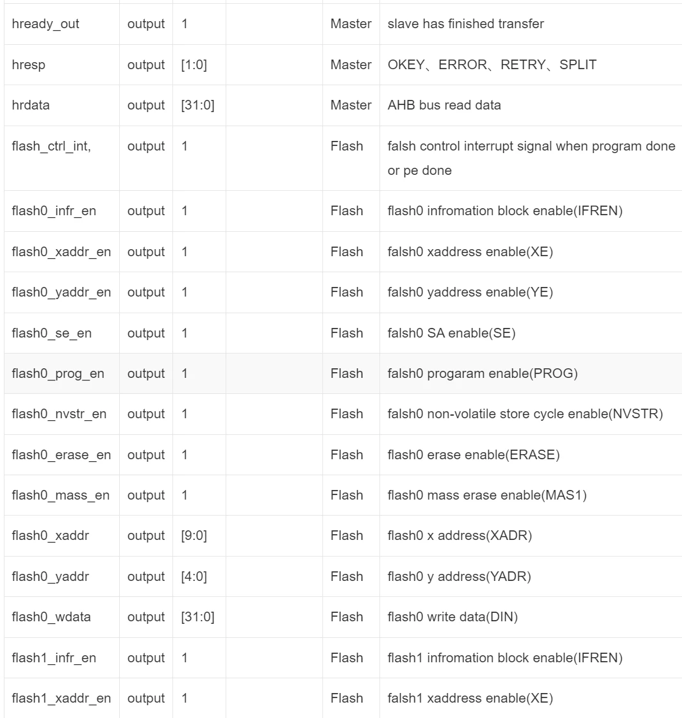This screenshot has height=718, width=682.
Task: Click the "flash0 write data(DIN)" description
Action: click(x=453, y=617)
